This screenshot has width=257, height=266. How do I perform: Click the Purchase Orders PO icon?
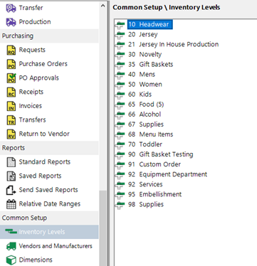(x=11, y=64)
